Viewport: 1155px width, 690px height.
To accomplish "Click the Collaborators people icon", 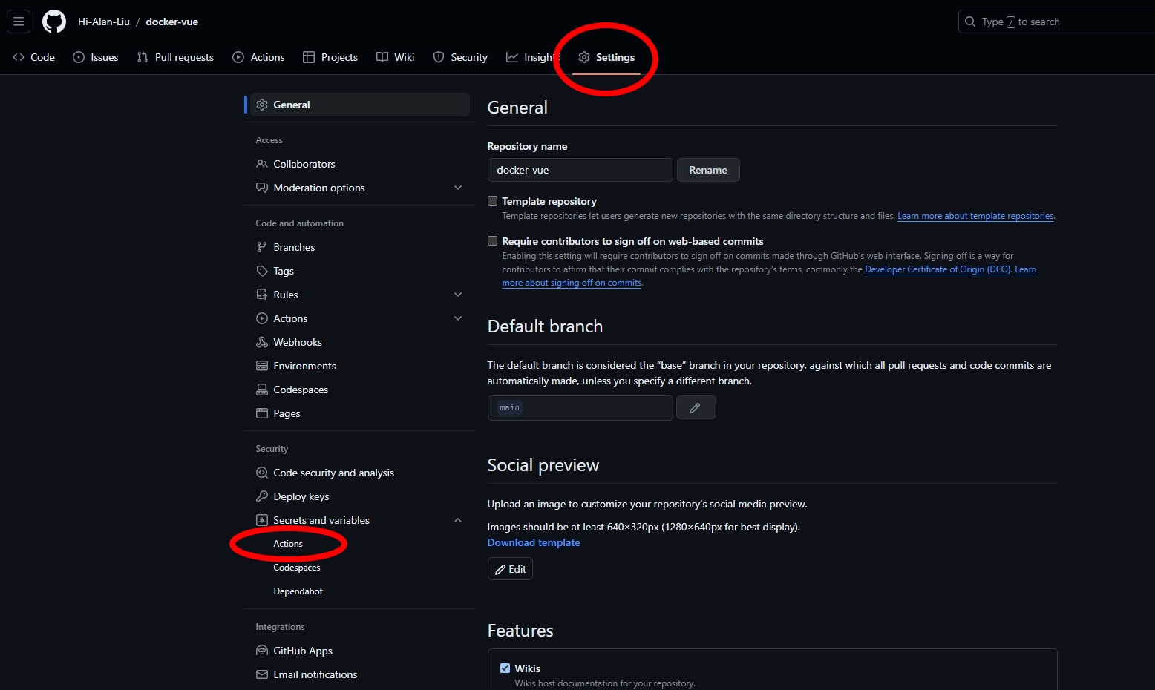I will (262, 164).
